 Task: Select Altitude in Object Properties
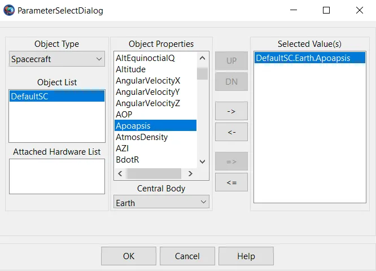click(x=130, y=69)
